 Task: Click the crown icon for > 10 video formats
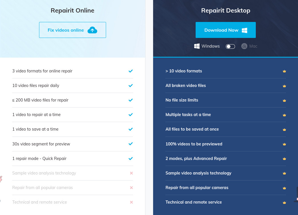click(284, 71)
